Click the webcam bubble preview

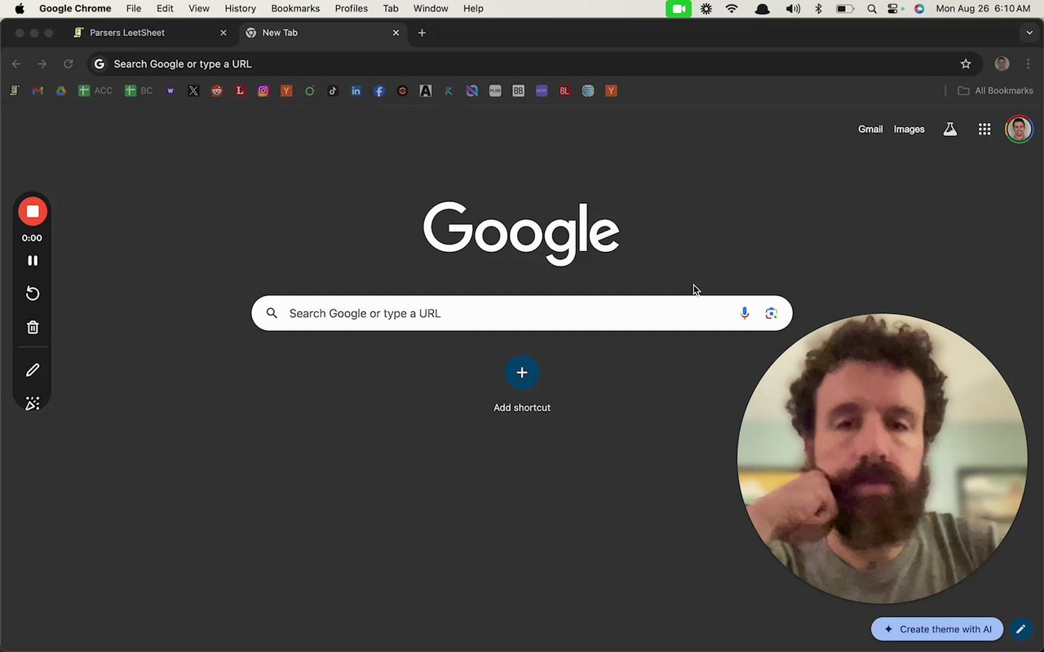882,459
